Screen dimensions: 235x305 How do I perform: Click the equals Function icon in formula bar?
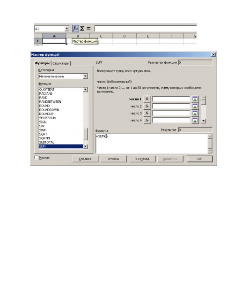88,29
